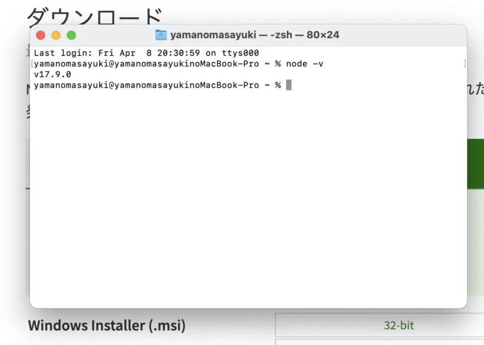Click the left bracket mark beside the first prompt
Screen dimensions: 484x345
pyautogui.click(x=32, y=64)
